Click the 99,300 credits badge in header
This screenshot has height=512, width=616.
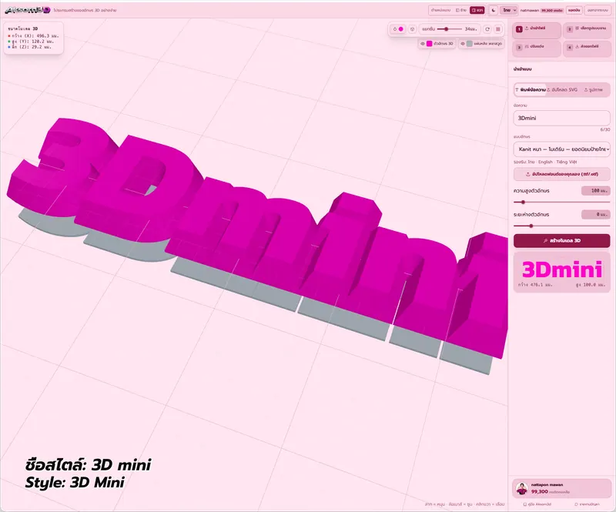pyautogui.click(x=552, y=10)
